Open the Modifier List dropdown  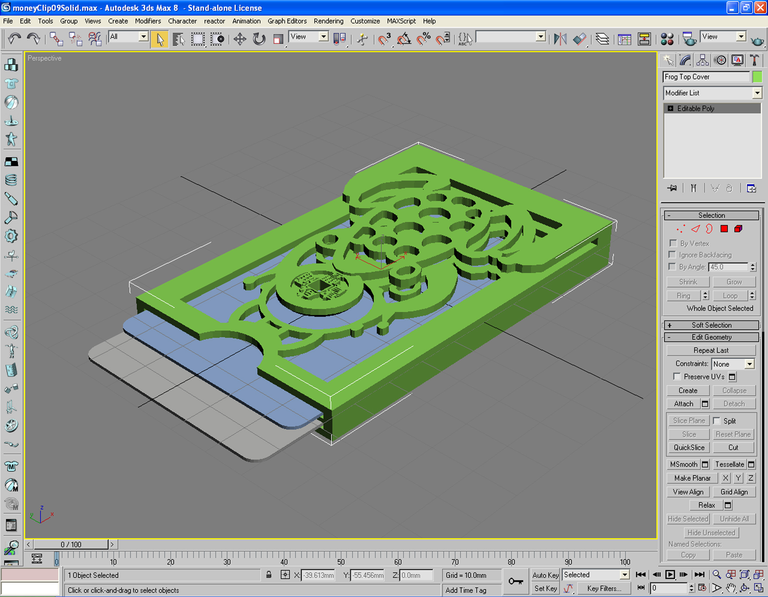point(712,93)
